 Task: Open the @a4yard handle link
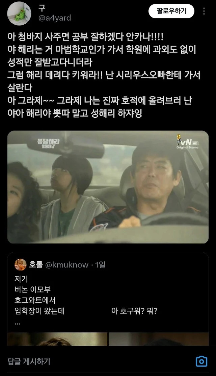click(x=55, y=18)
